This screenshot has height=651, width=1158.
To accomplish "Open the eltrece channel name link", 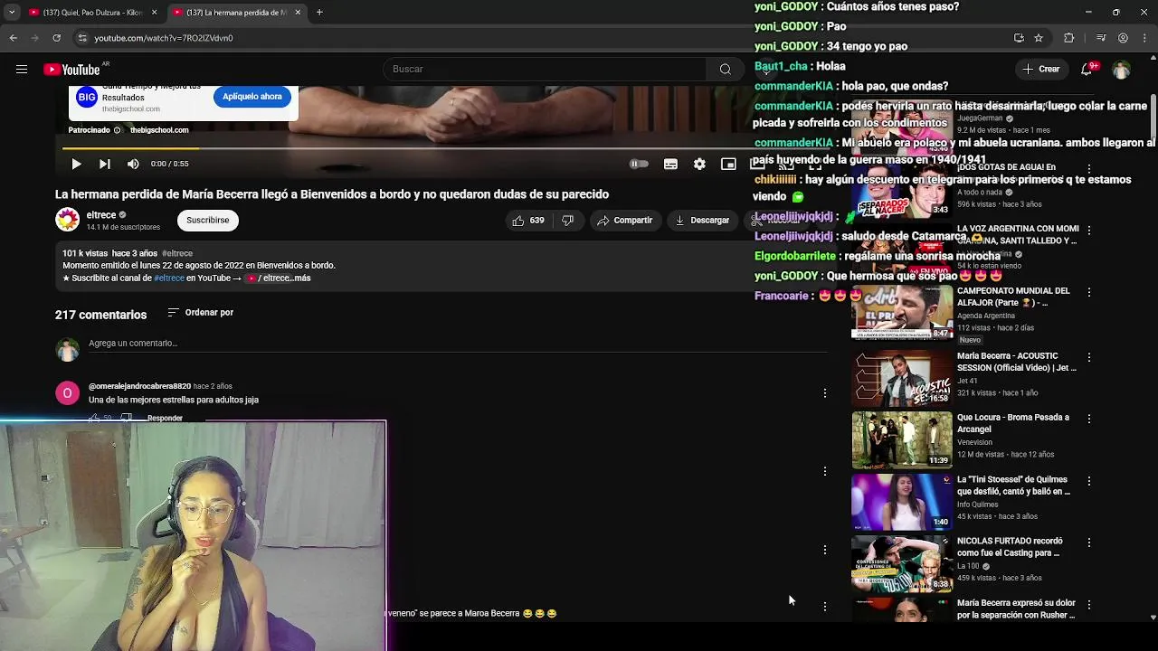I will (x=101, y=215).
